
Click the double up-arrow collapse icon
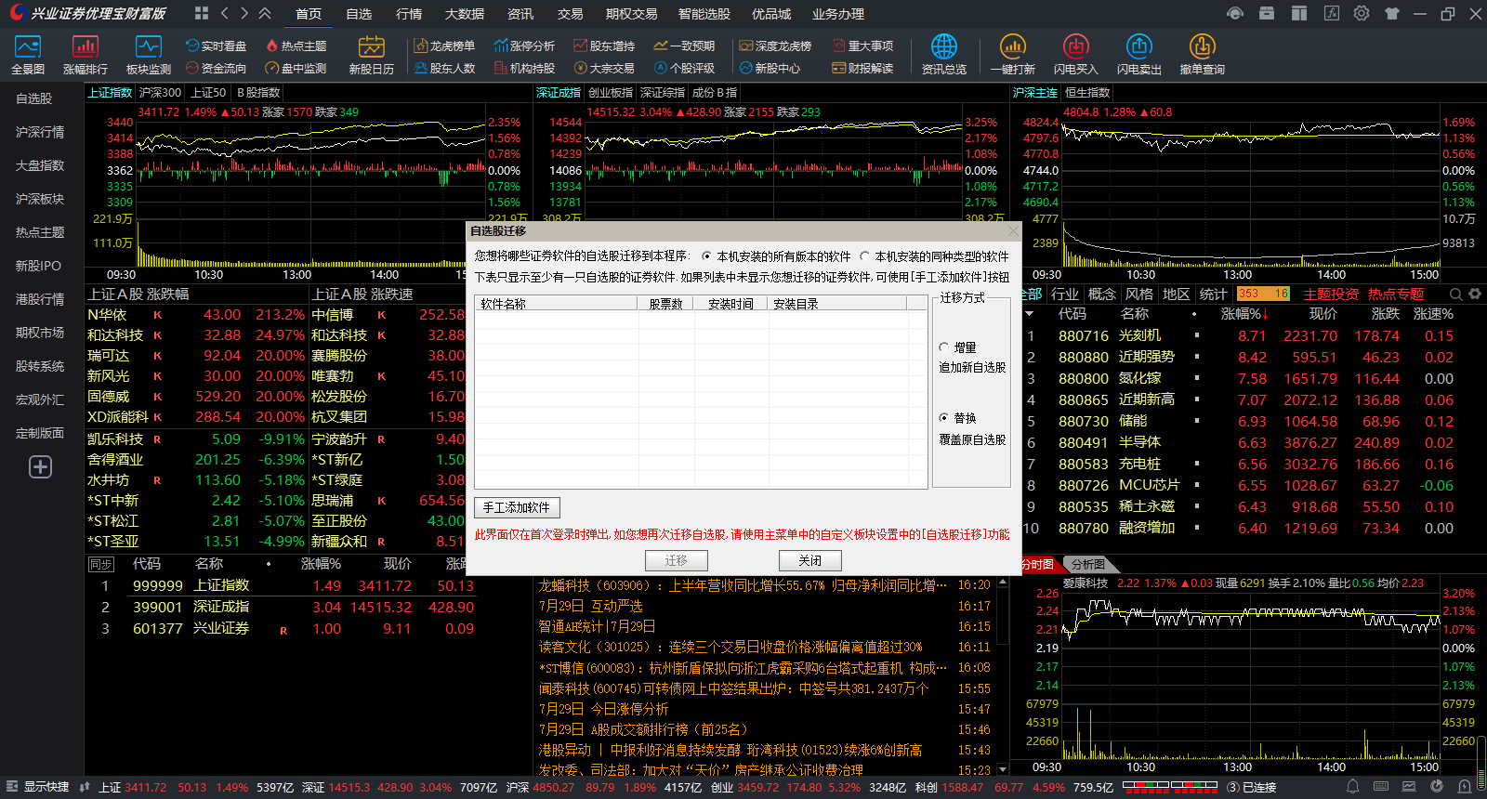click(x=265, y=13)
